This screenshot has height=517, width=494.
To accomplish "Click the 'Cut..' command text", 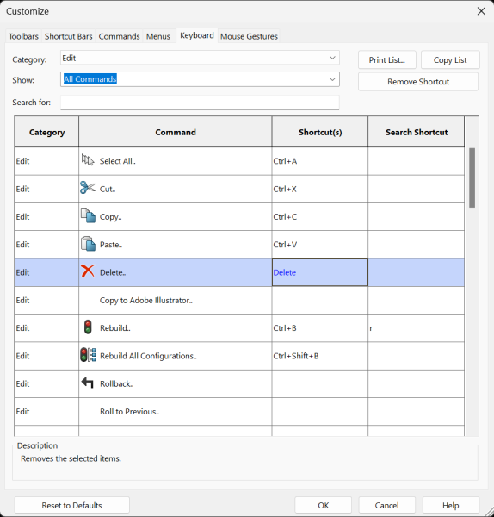I will coord(108,189).
